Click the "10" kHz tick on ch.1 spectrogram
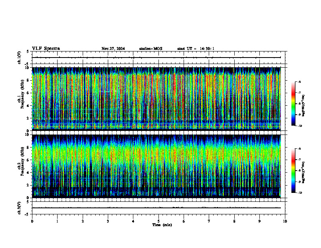The image size is (321, 248). (28, 68)
